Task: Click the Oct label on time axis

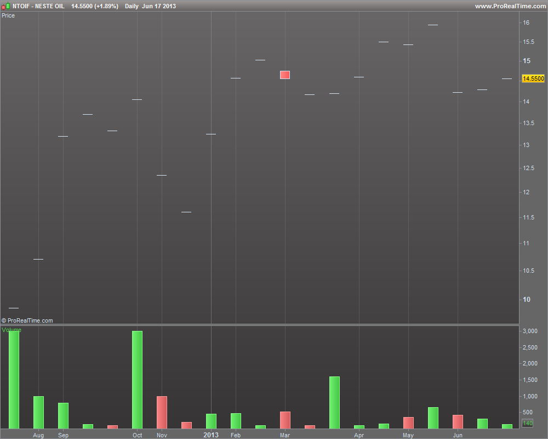Action: coord(138,435)
